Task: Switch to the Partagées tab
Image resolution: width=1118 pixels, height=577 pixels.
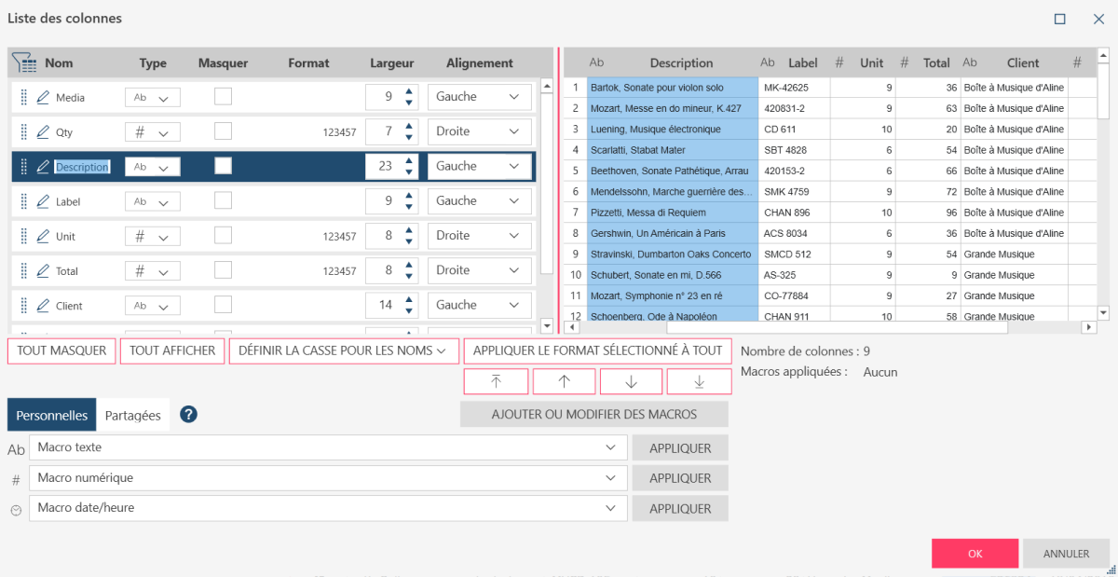Action: tap(132, 416)
